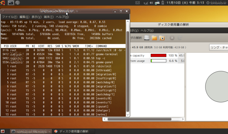Screen dimensions: 228x134
Task: Click the scan remote folder icon
Action: (162, 38)
